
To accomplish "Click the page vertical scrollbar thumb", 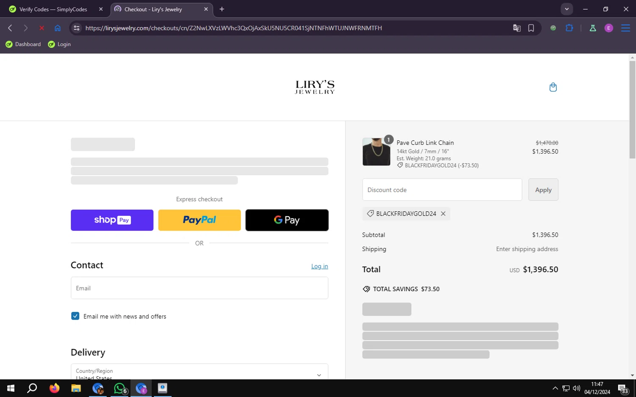I will [632, 110].
